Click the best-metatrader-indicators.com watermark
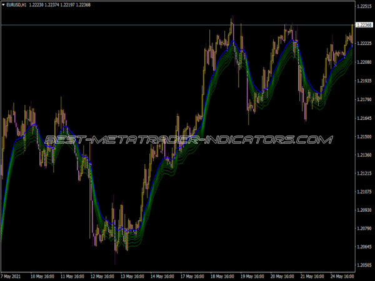The height and width of the screenshot is (281, 375). click(187, 140)
